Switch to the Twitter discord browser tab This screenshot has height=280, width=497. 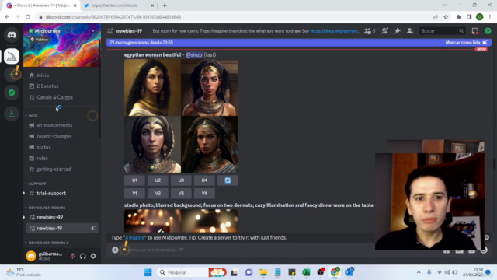coord(119,5)
